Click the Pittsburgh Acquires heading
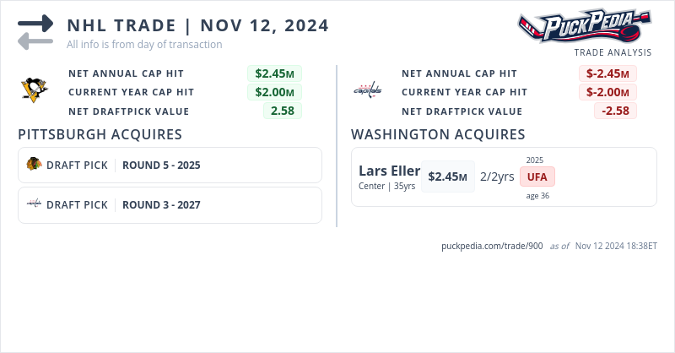Viewport: 675px width, 353px height. pos(100,134)
